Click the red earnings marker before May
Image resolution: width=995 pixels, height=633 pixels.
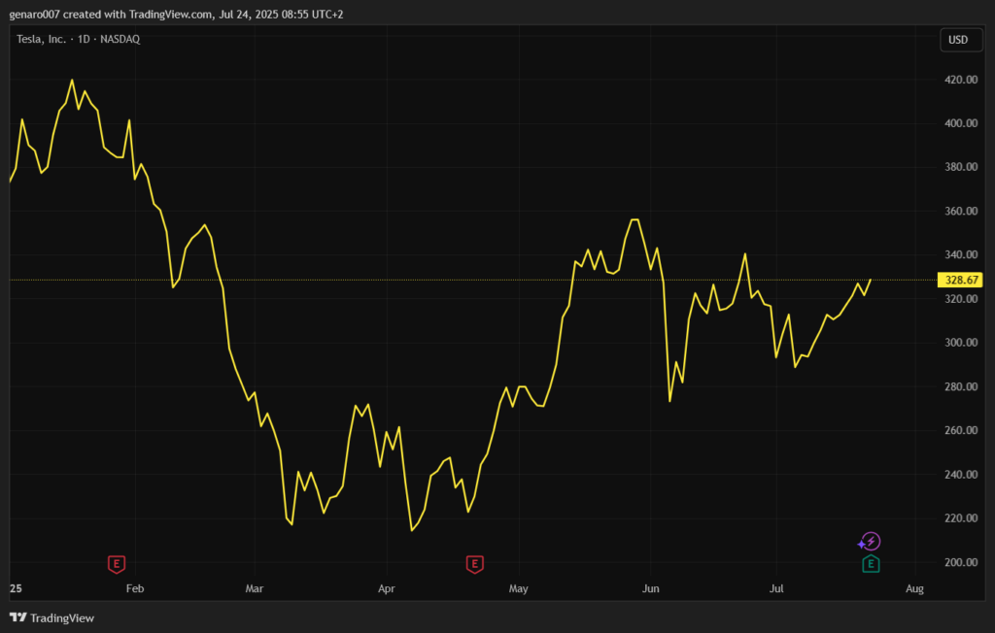coord(474,564)
